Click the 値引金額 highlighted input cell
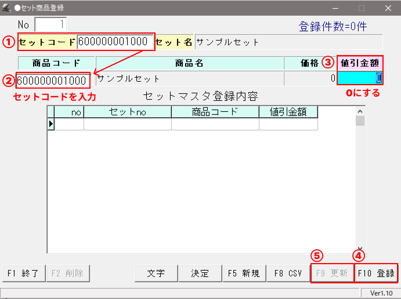Viewport: 401px width, 299px height. click(x=360, y=79)
